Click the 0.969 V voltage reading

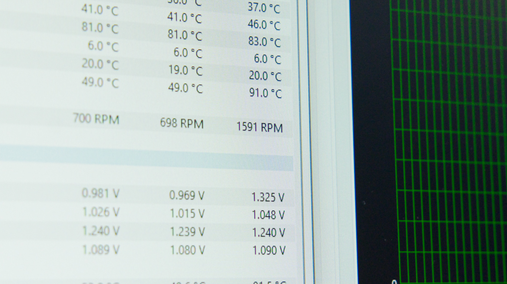point(187,196)
